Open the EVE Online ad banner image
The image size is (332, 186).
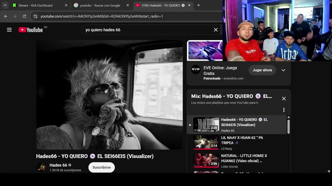(x=205, y=51)
